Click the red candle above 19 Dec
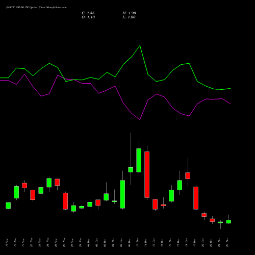 point(196,198)
